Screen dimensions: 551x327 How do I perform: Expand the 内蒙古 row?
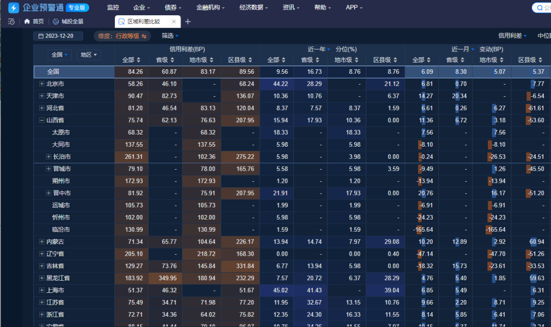(x=41, y=242)
